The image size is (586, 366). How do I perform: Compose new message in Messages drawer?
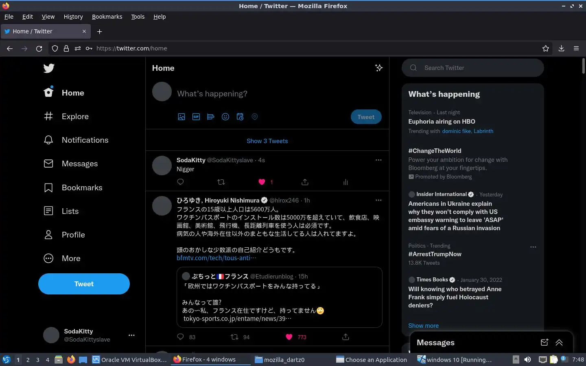(544, 342)
